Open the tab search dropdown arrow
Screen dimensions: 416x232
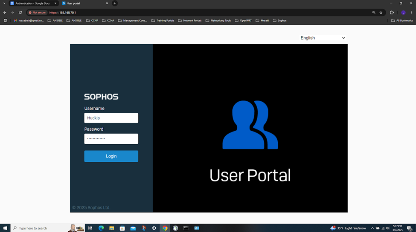coord(4,3)
